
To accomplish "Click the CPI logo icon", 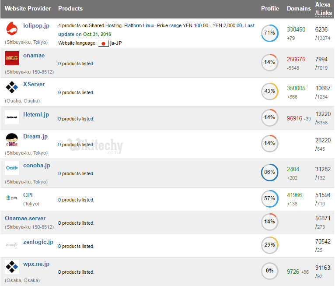I will click(12, 198).
